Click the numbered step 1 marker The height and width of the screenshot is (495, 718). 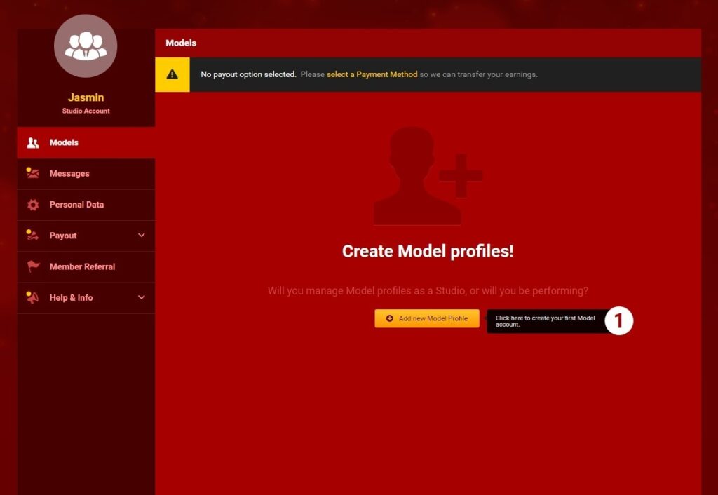click(621, 320)
